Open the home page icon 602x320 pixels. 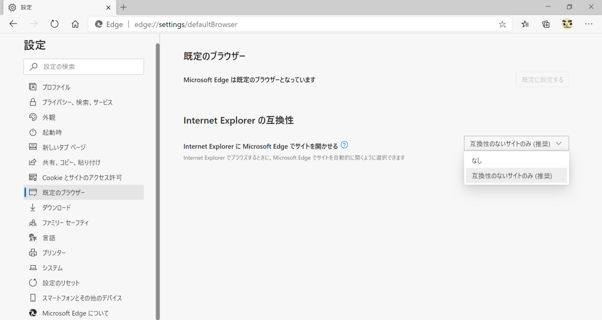pyautogui.click(x=75, y=24)
